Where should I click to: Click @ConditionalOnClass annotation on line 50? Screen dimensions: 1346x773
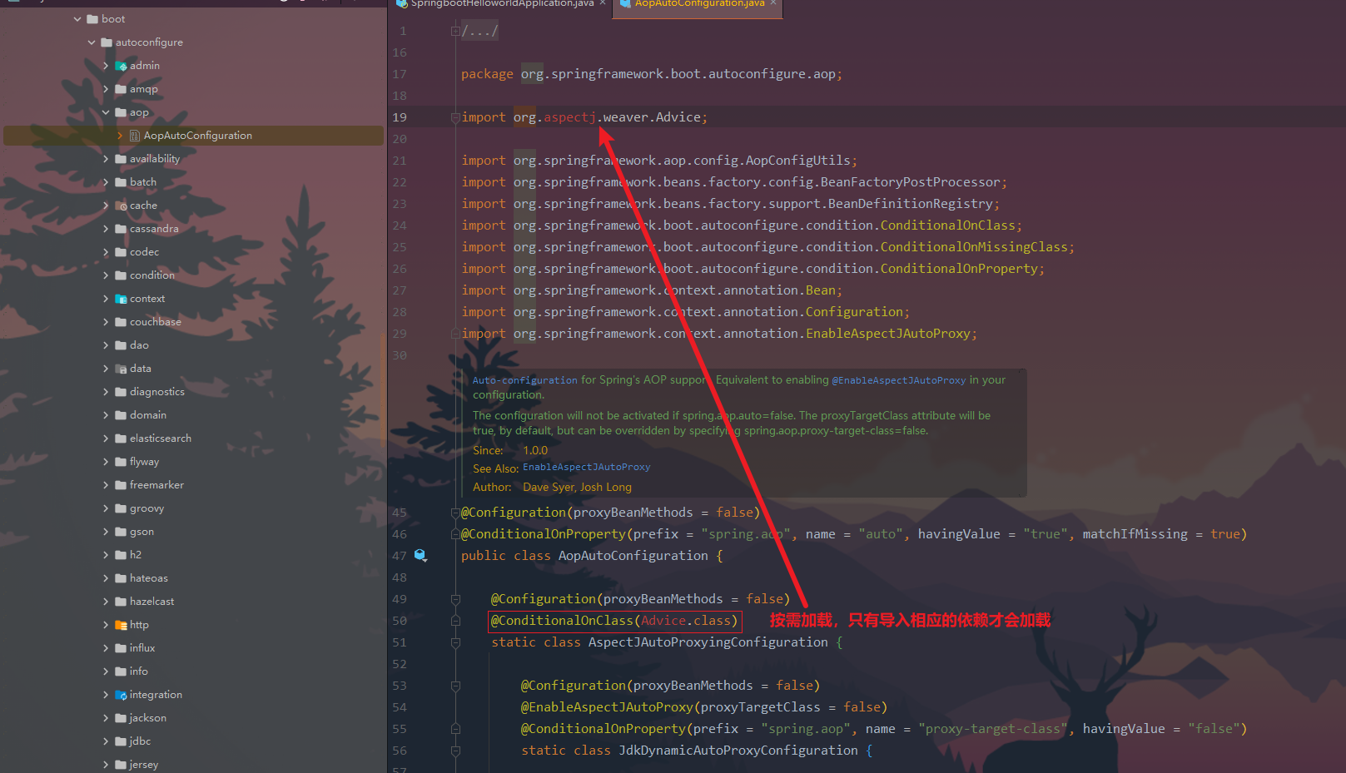point(562,621)
